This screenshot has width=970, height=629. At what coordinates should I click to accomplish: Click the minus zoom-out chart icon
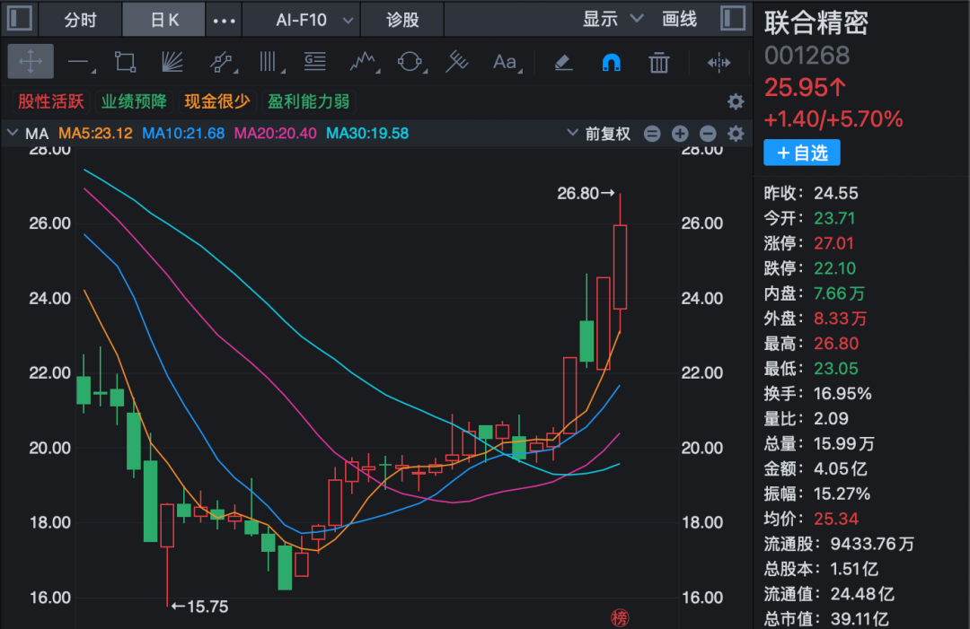coord(708,134)
